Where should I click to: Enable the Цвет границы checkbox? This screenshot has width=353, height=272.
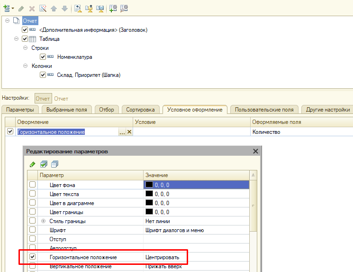(32, 212)
